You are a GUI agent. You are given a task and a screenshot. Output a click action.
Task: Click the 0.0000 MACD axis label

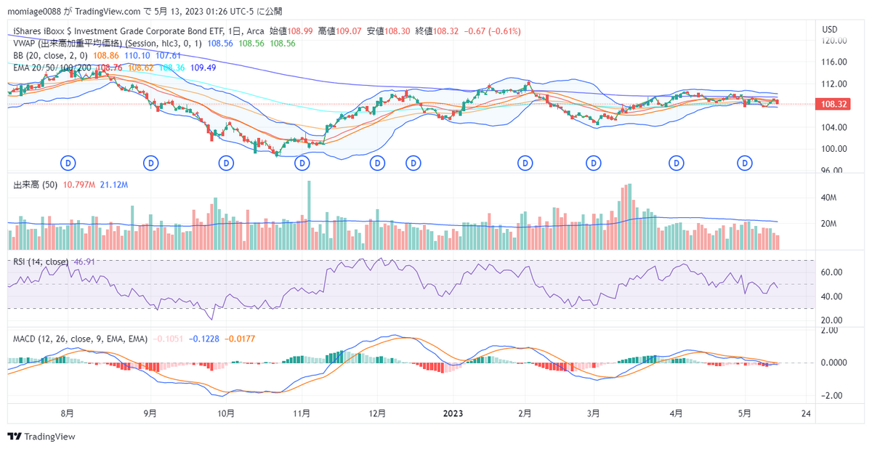coord(834,363)
